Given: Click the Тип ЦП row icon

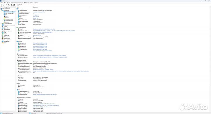Looking at the screenshot, I should (x=18, y=29).
